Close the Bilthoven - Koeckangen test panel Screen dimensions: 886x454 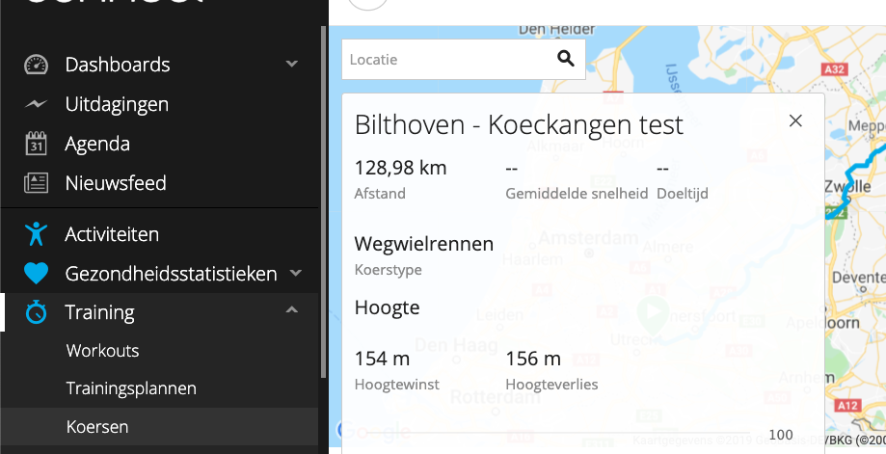pyautogui.click(x=795, y=120)
